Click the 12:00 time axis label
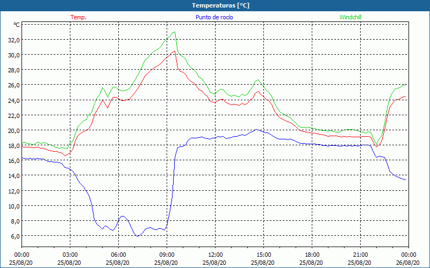 [x=216, y=255]
